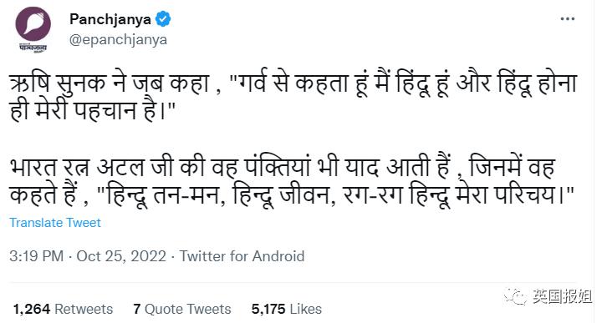View the 5,175 Likes list

tap(287, 309)
